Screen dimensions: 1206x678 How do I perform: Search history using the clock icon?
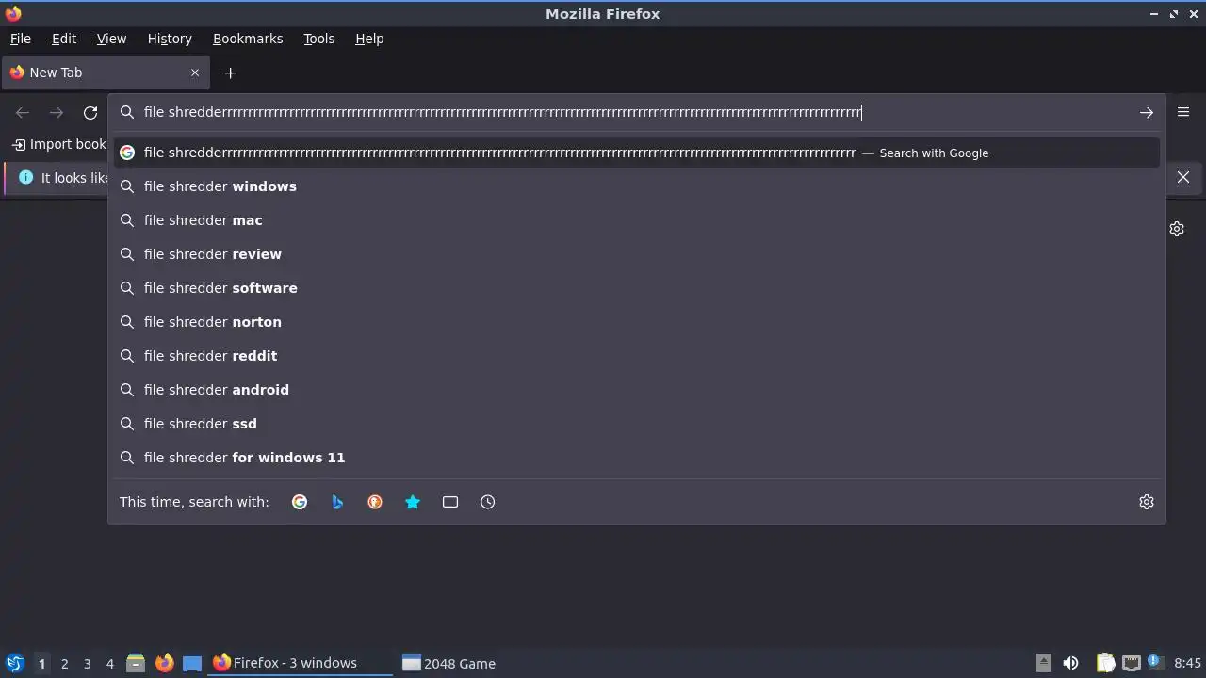pos(488,502)
